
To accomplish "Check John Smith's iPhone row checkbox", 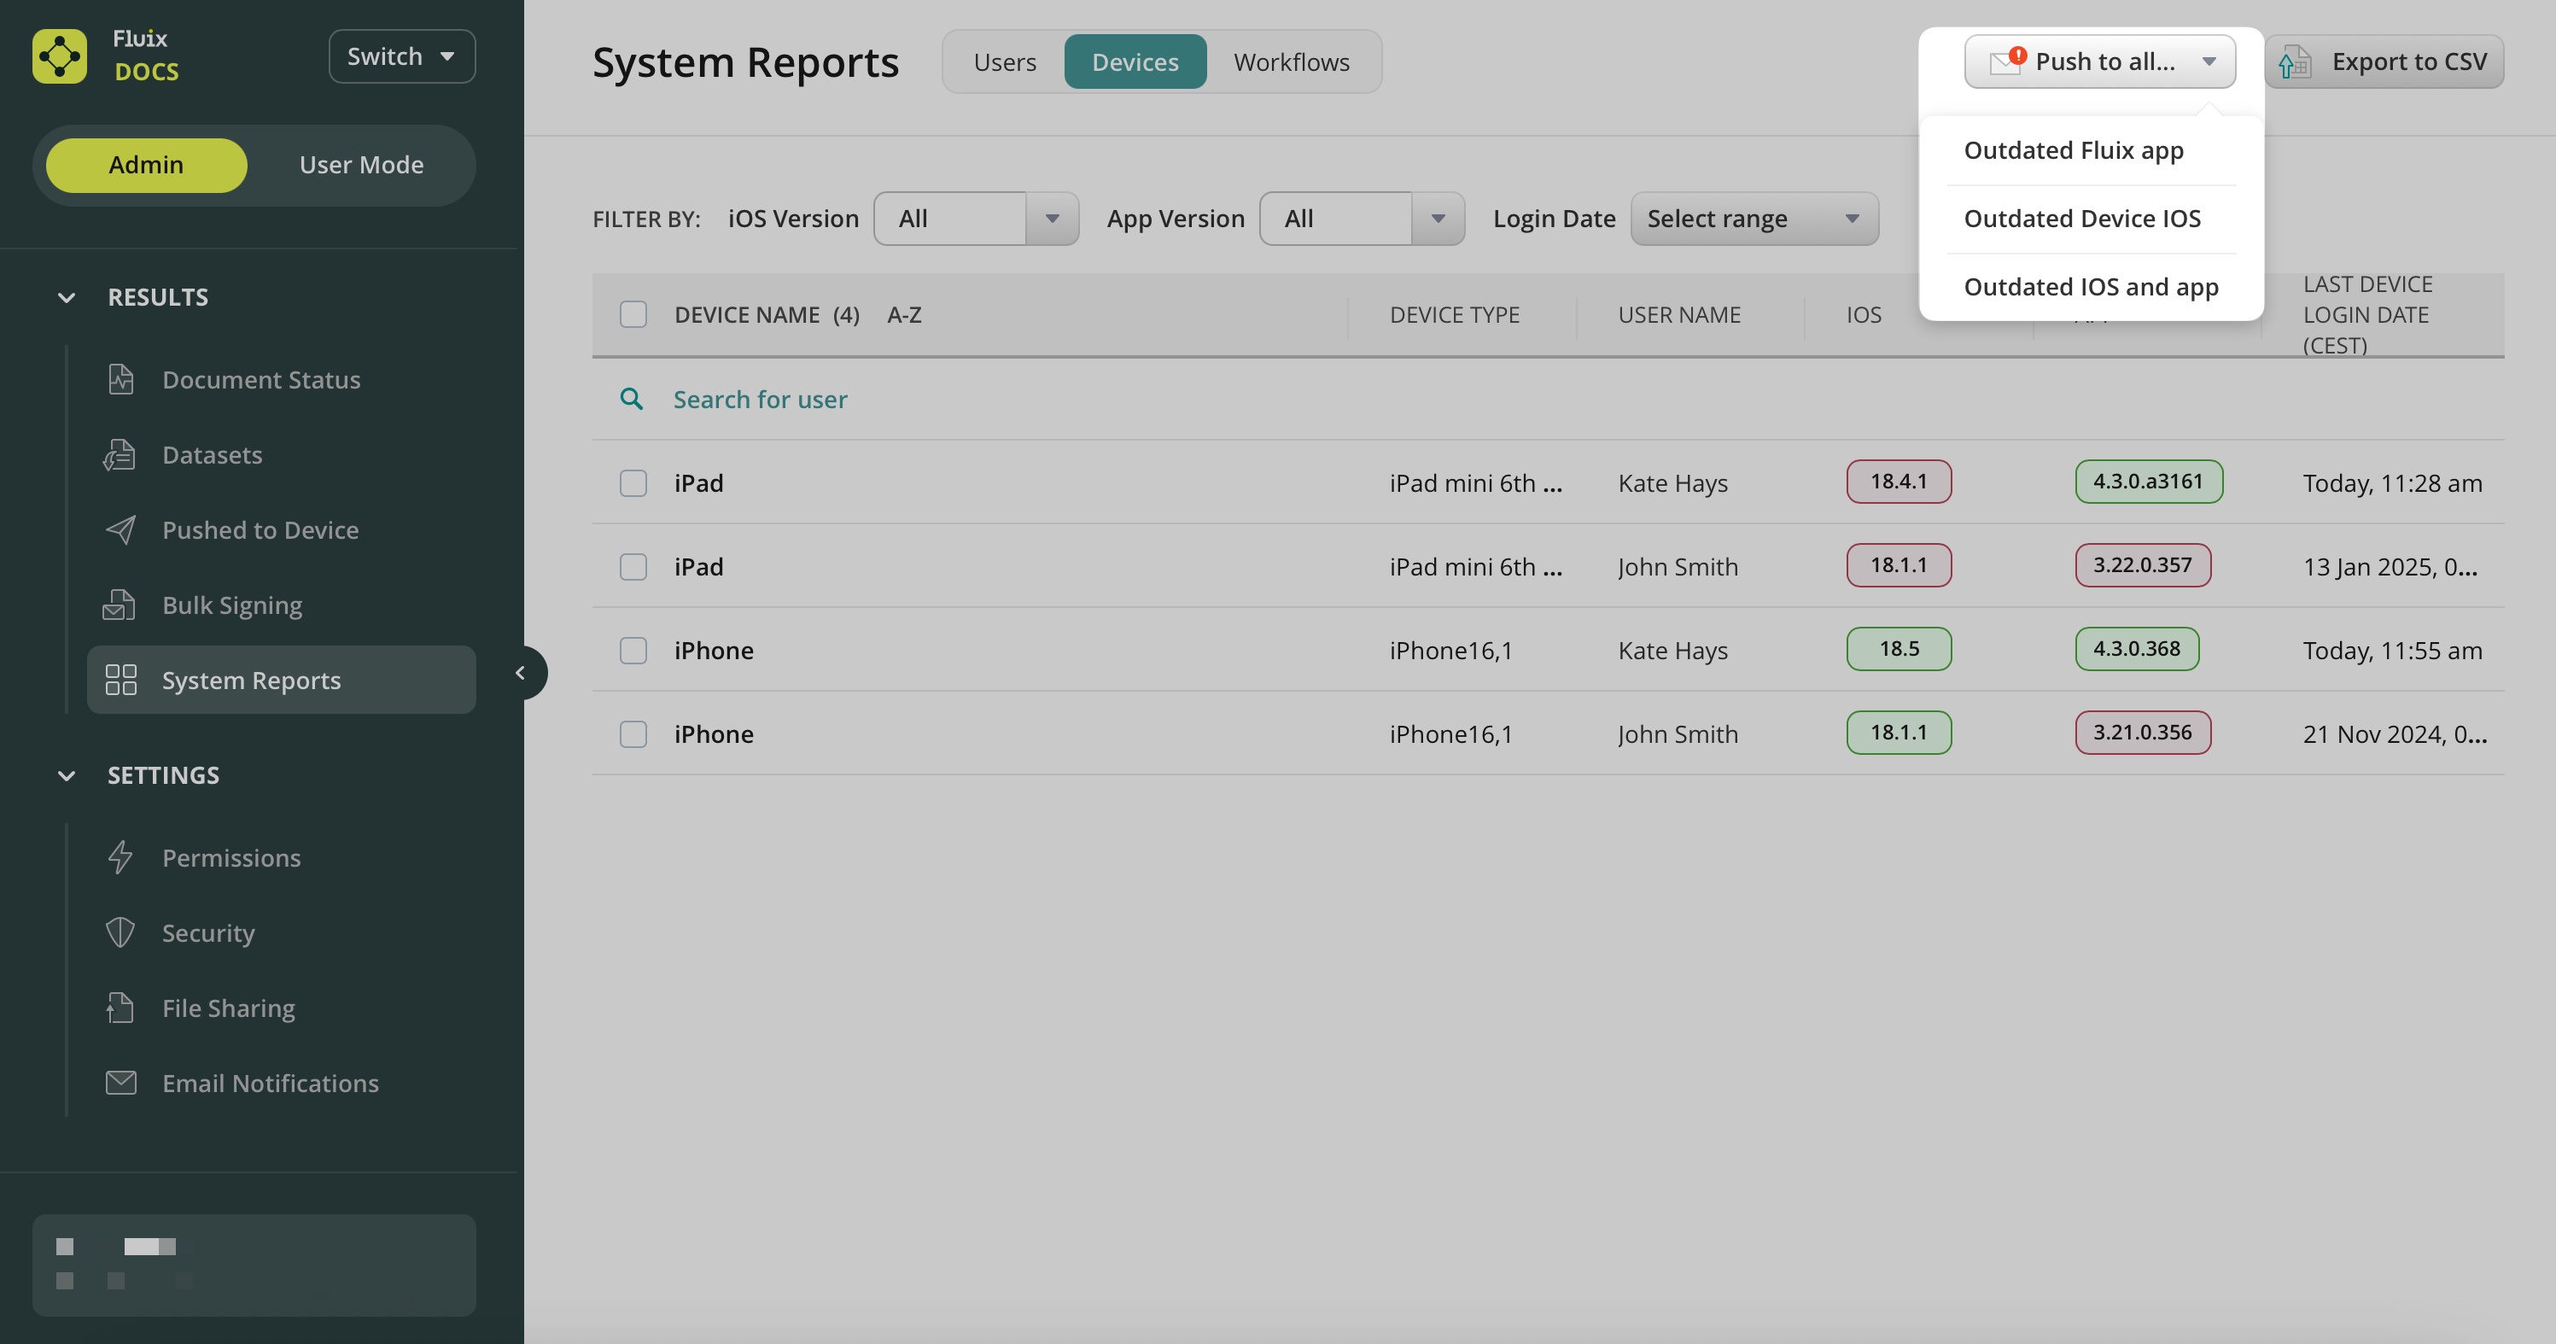I will (633, 734).
